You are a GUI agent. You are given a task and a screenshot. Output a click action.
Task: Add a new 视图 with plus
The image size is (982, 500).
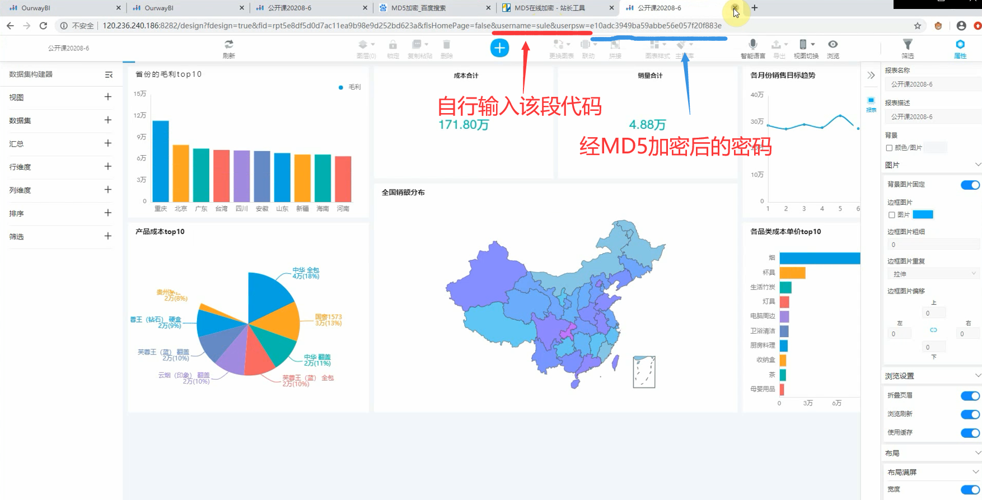(x=108, y=97)
